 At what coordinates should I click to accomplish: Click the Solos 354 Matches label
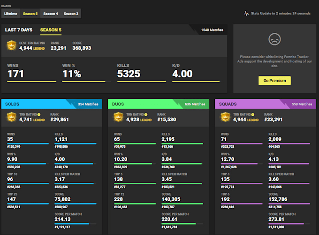pyautogui.click(x=88, y=104)
